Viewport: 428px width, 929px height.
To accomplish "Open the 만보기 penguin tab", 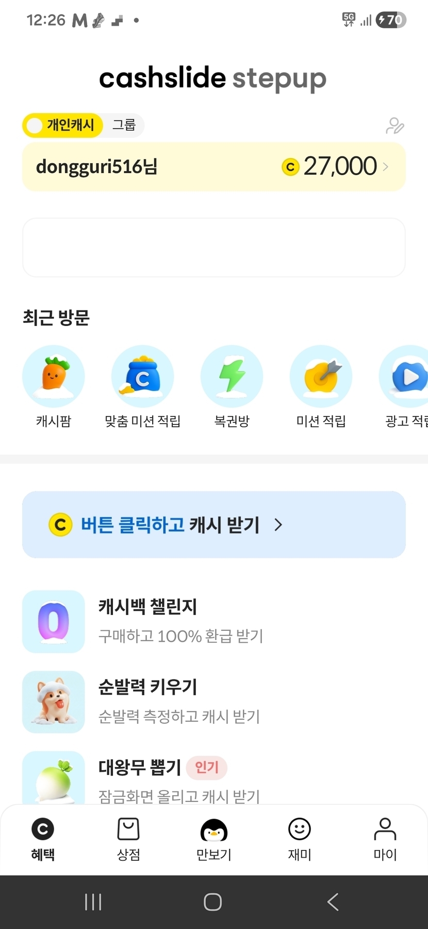I will 214,839.
